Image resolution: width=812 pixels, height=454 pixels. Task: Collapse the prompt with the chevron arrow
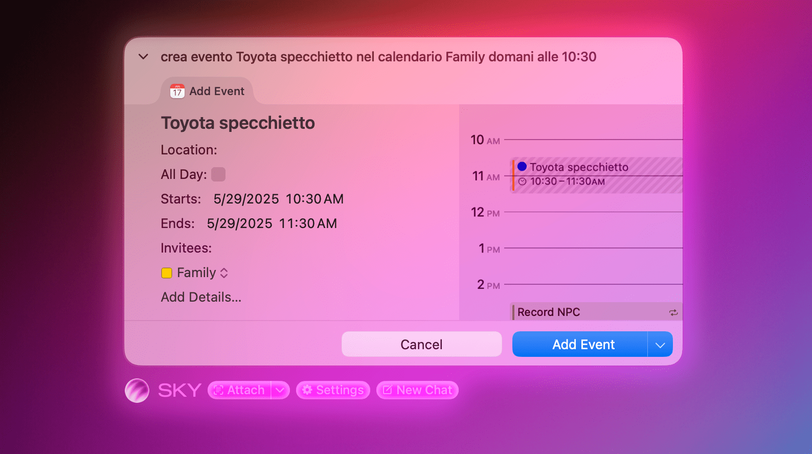pyautogui.click(x=144, y=57)
